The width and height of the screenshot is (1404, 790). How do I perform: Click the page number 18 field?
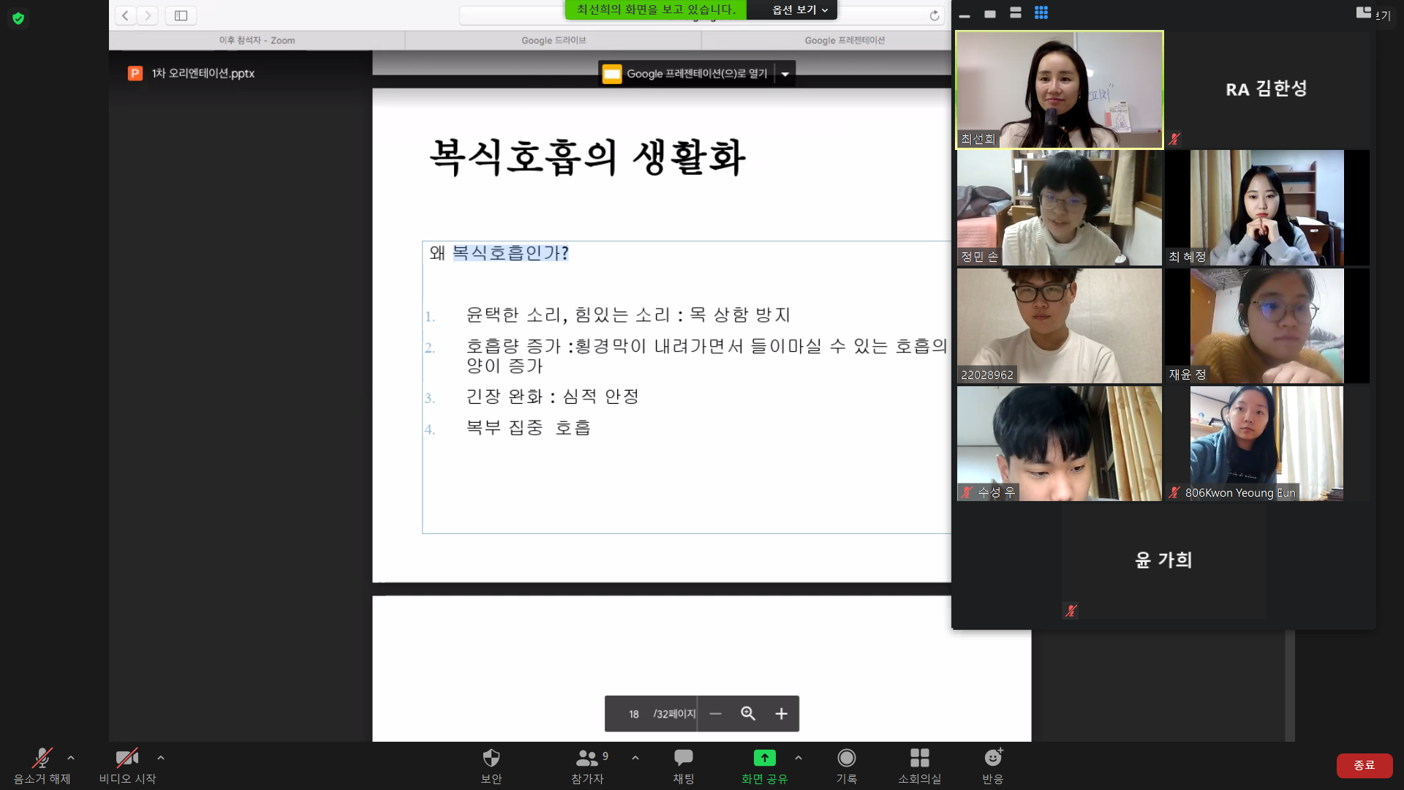tap(633, 714)
